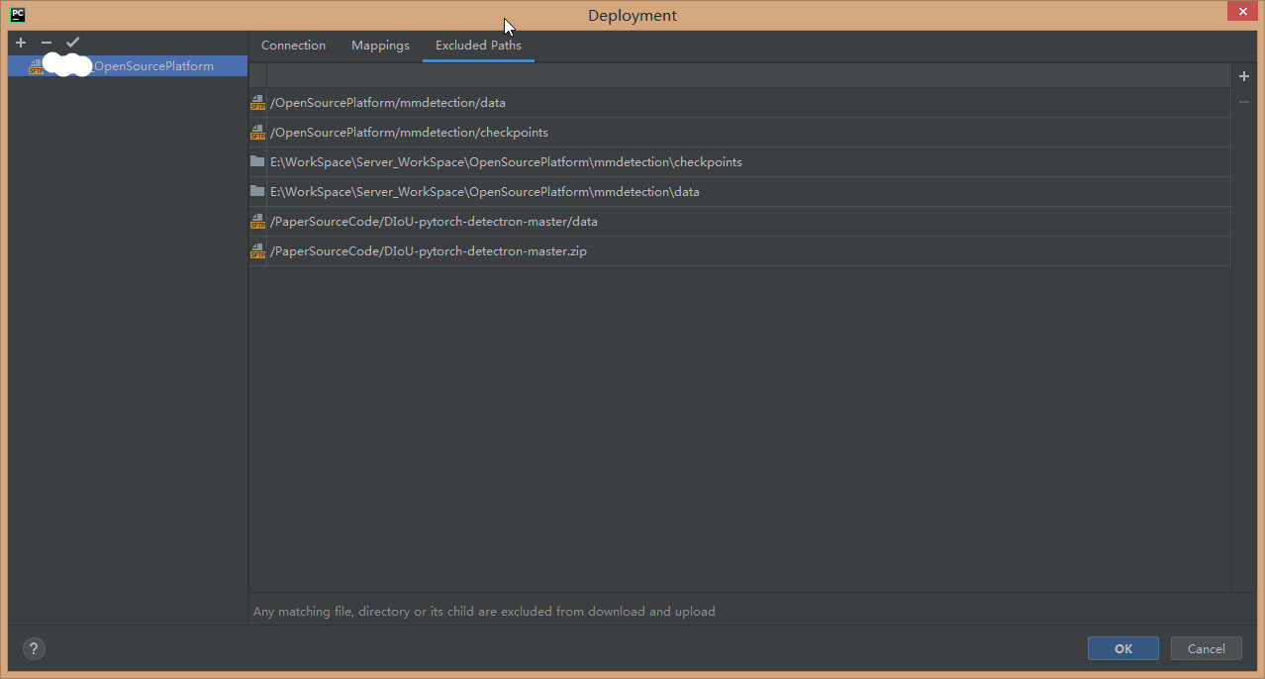Select local E:\...\mmdetection\checkpoints path row
This screenshot has height=679, width=1265.
pos(739,162)
